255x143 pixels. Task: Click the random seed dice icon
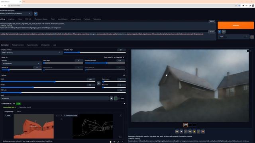pos(111,99)
